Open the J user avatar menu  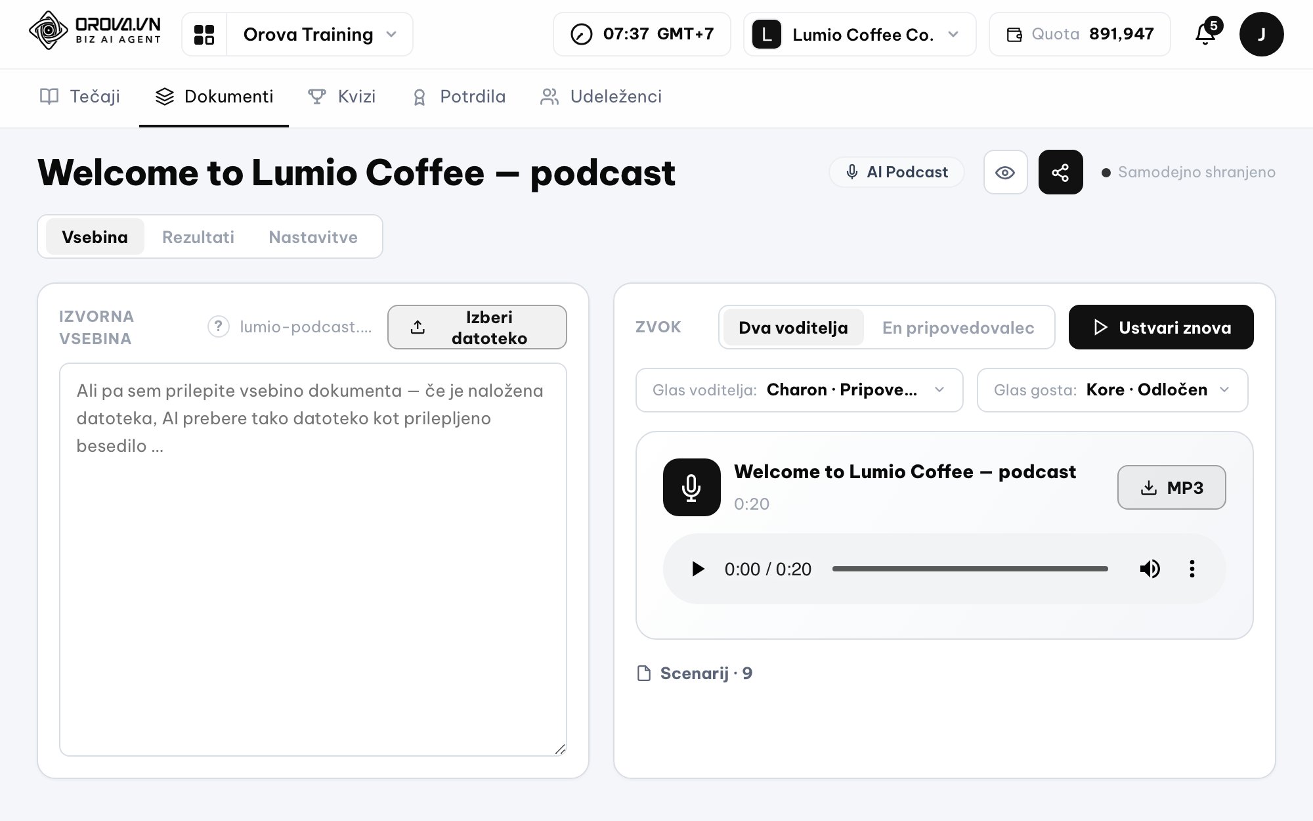1261,34
